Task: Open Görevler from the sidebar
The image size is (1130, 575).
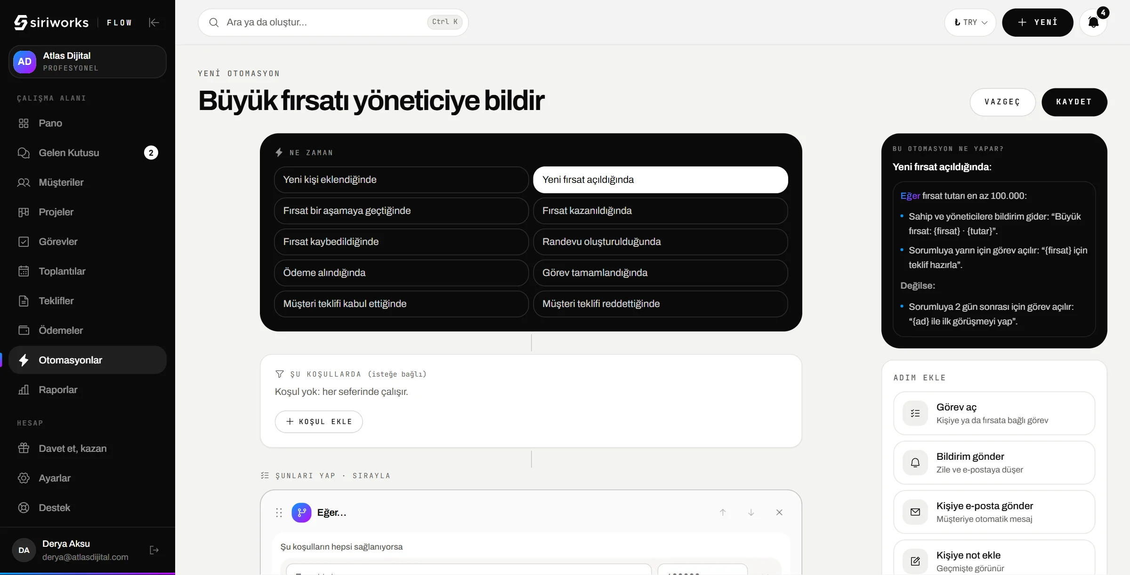Action: point(88,242)
